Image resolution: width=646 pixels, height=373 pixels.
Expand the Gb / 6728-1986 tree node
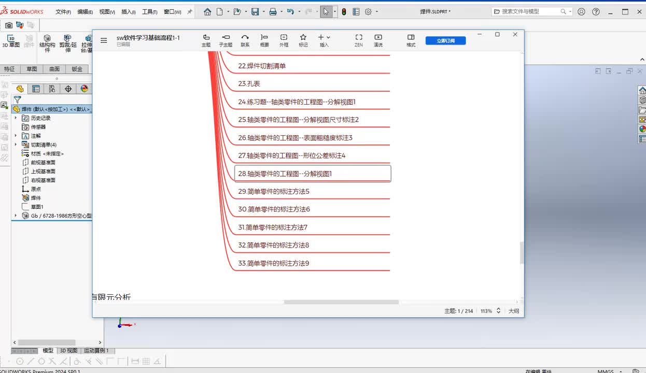(16, 216)
